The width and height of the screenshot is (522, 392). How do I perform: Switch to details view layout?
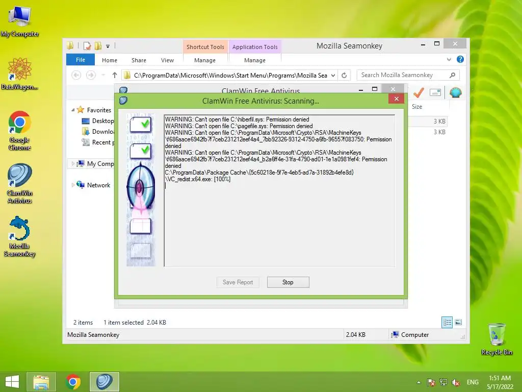pos(447,322)
